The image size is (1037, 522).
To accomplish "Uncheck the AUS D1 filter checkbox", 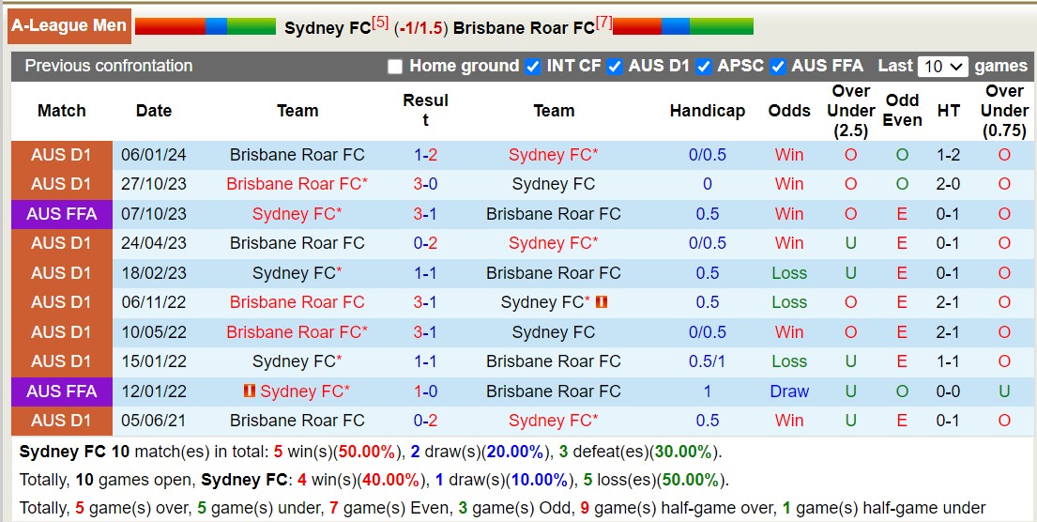I will click(x=615, y=67).
